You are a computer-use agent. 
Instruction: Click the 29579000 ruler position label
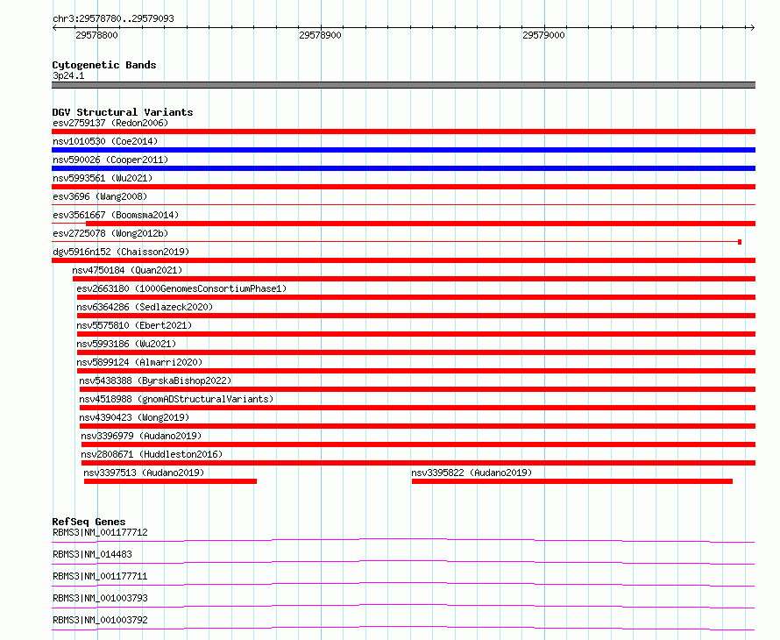[x=543, y=35]
